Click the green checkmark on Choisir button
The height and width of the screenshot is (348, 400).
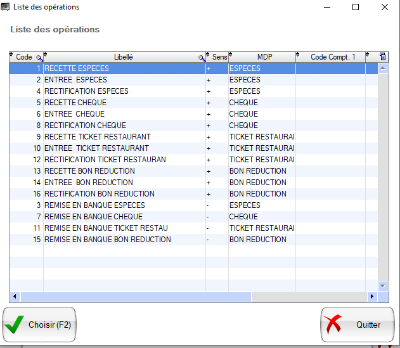pyautogui.click(x=14, y=325)
